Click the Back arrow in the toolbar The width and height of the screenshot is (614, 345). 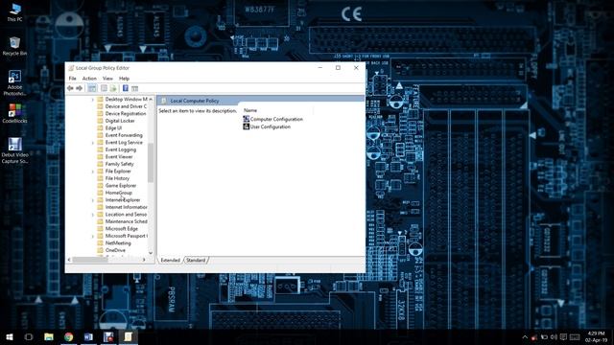pos(70,88)
